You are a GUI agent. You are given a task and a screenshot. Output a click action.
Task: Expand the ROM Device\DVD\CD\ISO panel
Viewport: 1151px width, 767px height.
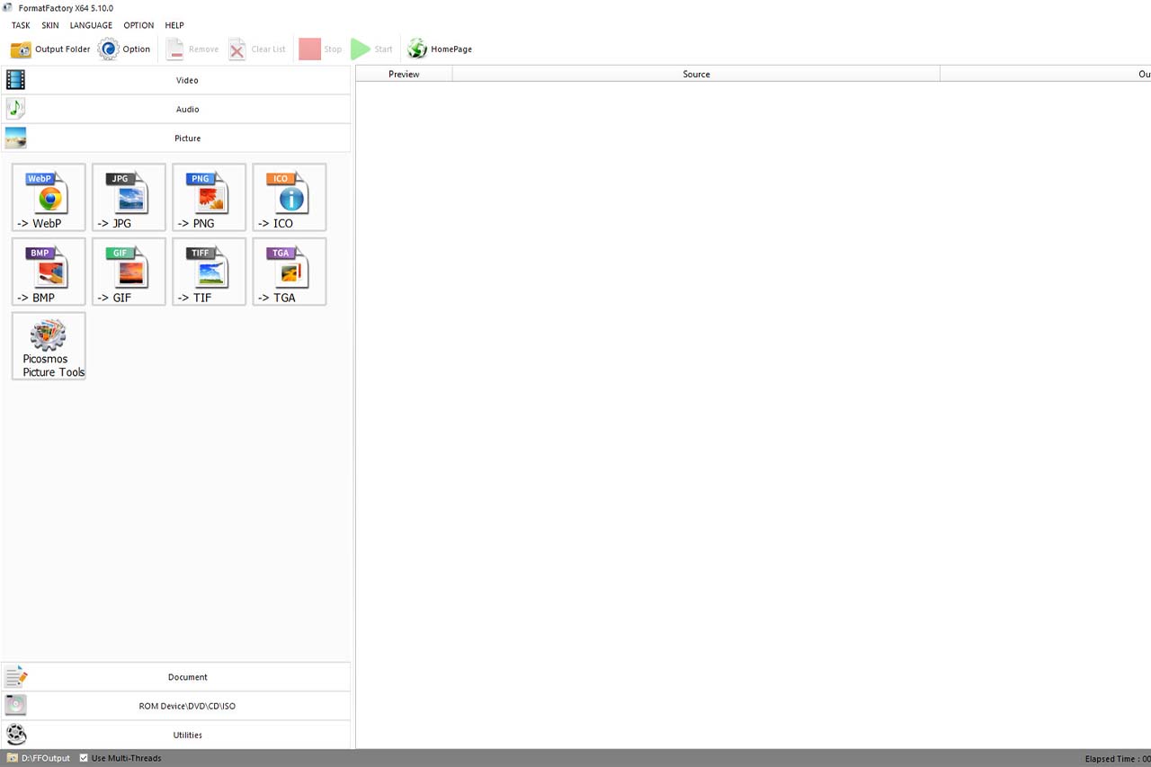coord(175,706)
